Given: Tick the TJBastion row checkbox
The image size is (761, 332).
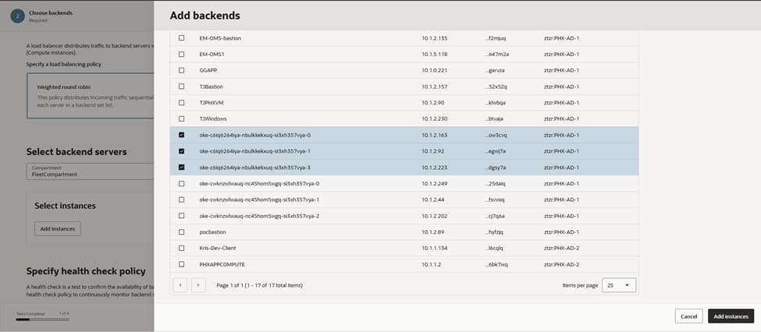Looking at the screenshot, I should [x=182, y=87].
